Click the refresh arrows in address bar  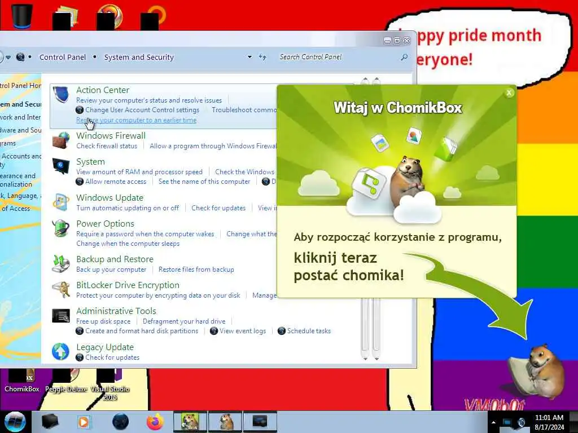pos(262,57)
